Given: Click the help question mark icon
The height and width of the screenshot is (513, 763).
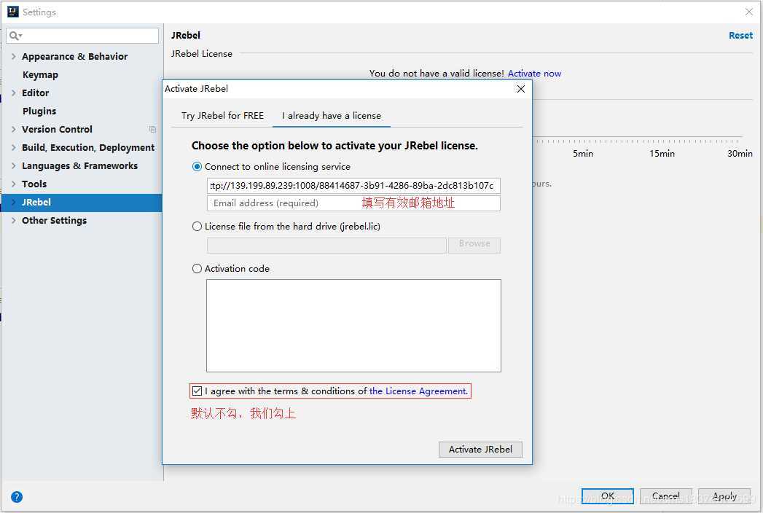Looking at the screenshot, I should 17,497.
